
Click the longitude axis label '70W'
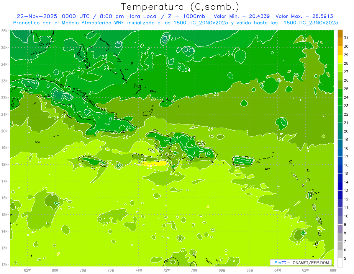194,270
